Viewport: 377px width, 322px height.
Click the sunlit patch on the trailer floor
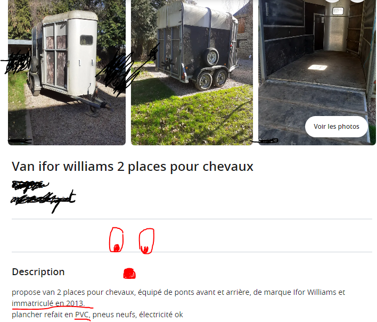click(x=317, y=67)
